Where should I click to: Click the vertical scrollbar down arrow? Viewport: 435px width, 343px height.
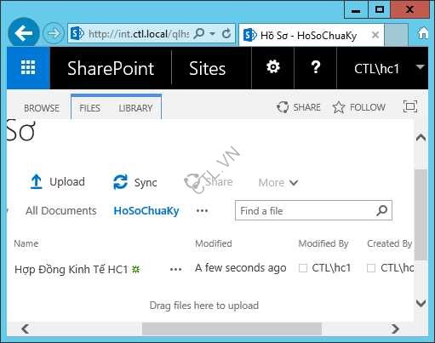click(x=421, y=303)
